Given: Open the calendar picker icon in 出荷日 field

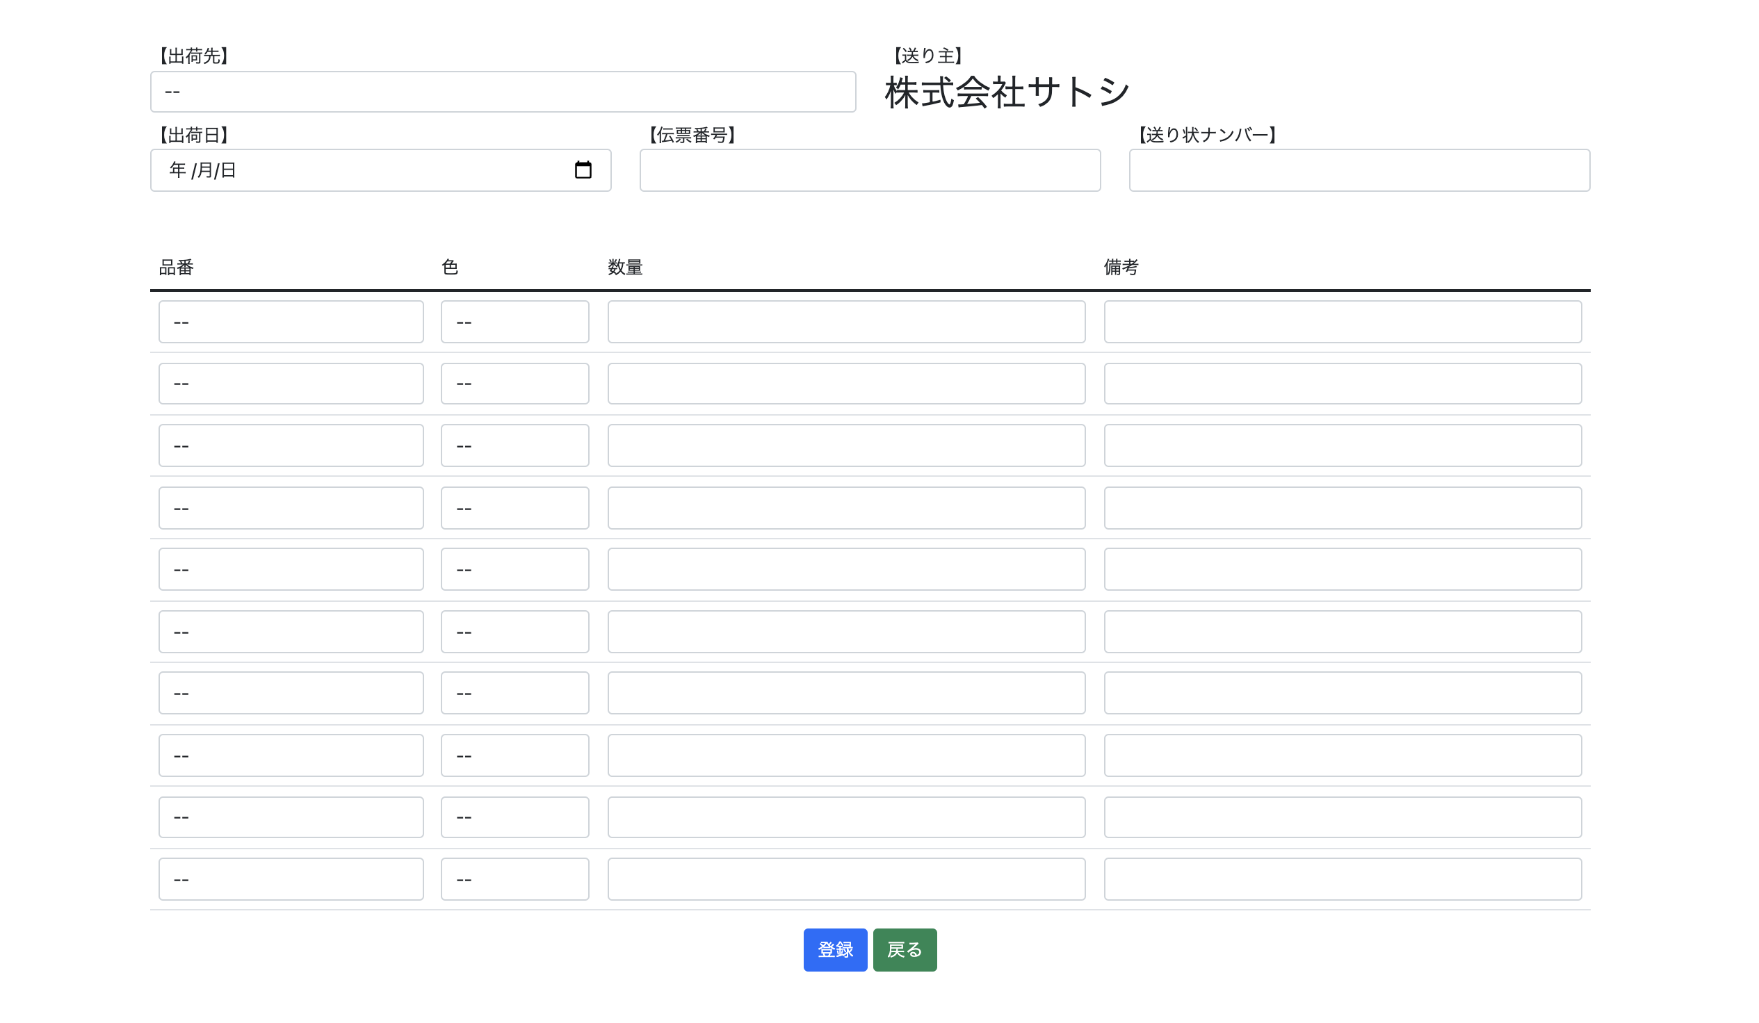Looking at the screenshot, I should point(583,170).
